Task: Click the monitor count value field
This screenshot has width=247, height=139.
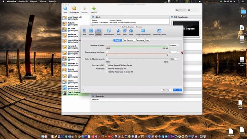Action: tap(173, 52)
